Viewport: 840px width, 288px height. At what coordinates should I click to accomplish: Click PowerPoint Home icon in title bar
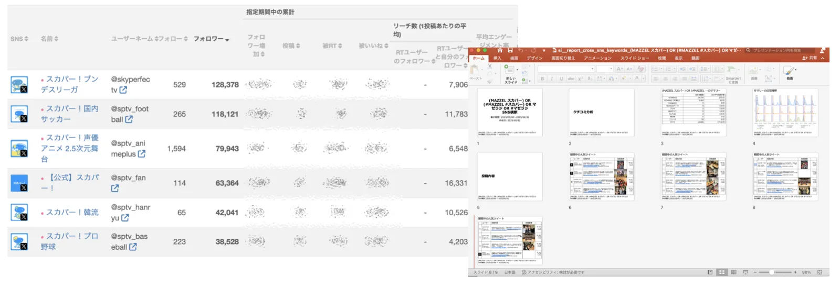[500, 50]
